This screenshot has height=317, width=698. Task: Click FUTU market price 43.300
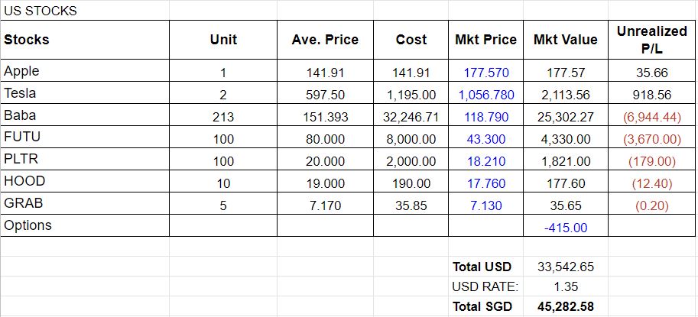tap(485, 139)
